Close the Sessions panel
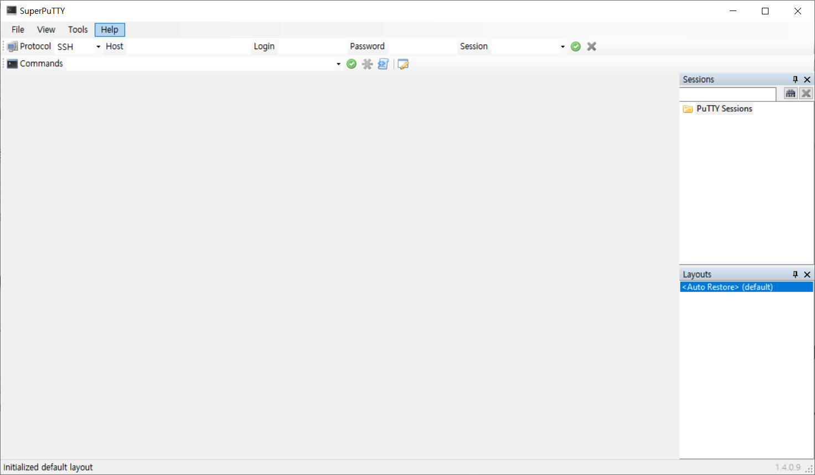 point(807,80)
